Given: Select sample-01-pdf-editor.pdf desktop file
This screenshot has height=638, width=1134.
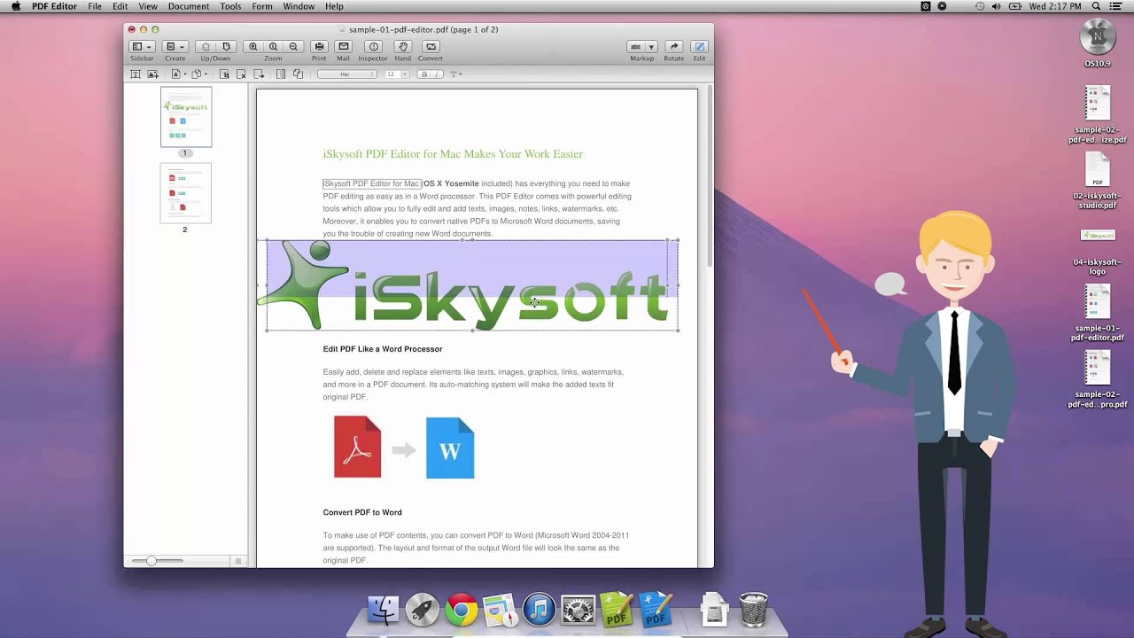Looking at the screenshot, I should click(x=1098, y=312).
